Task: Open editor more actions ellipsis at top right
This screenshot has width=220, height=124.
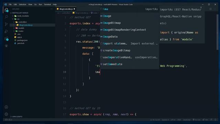Action: coord(215,9)
